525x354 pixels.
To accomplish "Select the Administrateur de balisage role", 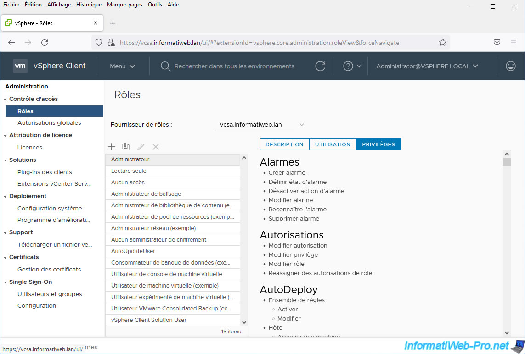I will (x=173, y=194).
